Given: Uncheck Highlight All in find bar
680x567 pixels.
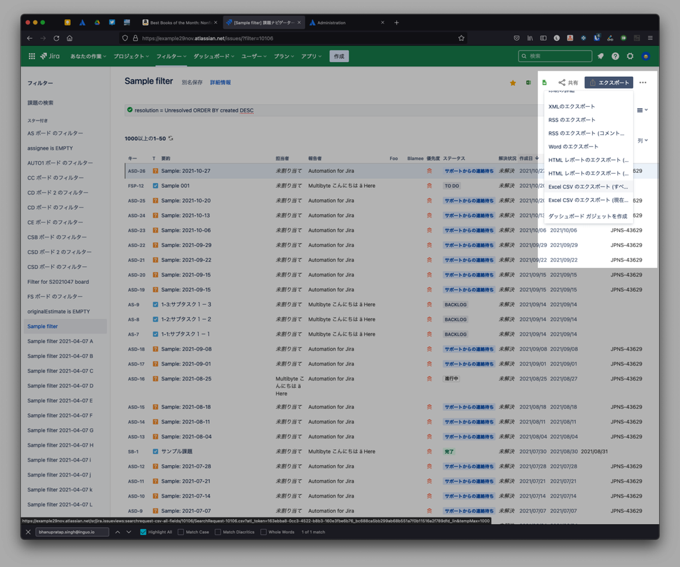Looking at the screenshot, I should point(143,532).
